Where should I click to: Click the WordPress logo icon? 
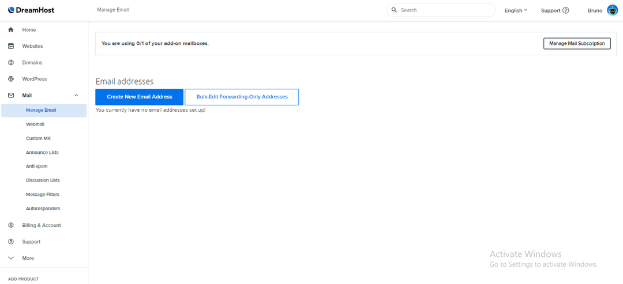pyautogui.click(x=11, y=79)
